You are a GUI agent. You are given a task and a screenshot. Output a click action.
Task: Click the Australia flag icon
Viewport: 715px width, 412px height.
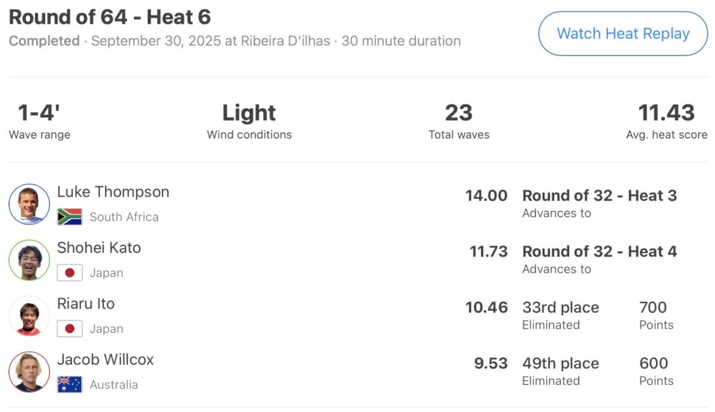(69, 384)
